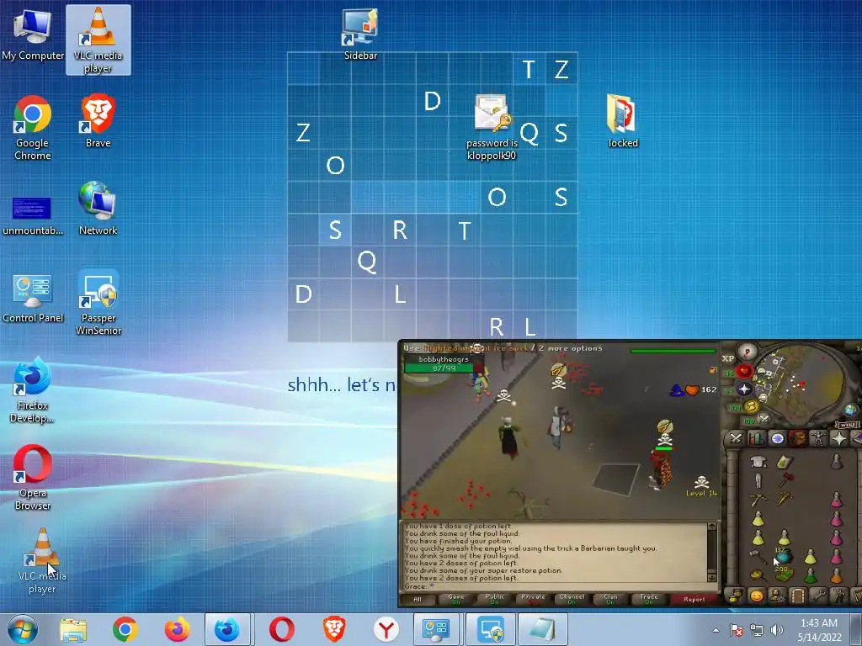Select the Opera Browser desktop shortcut

point(33,478)
